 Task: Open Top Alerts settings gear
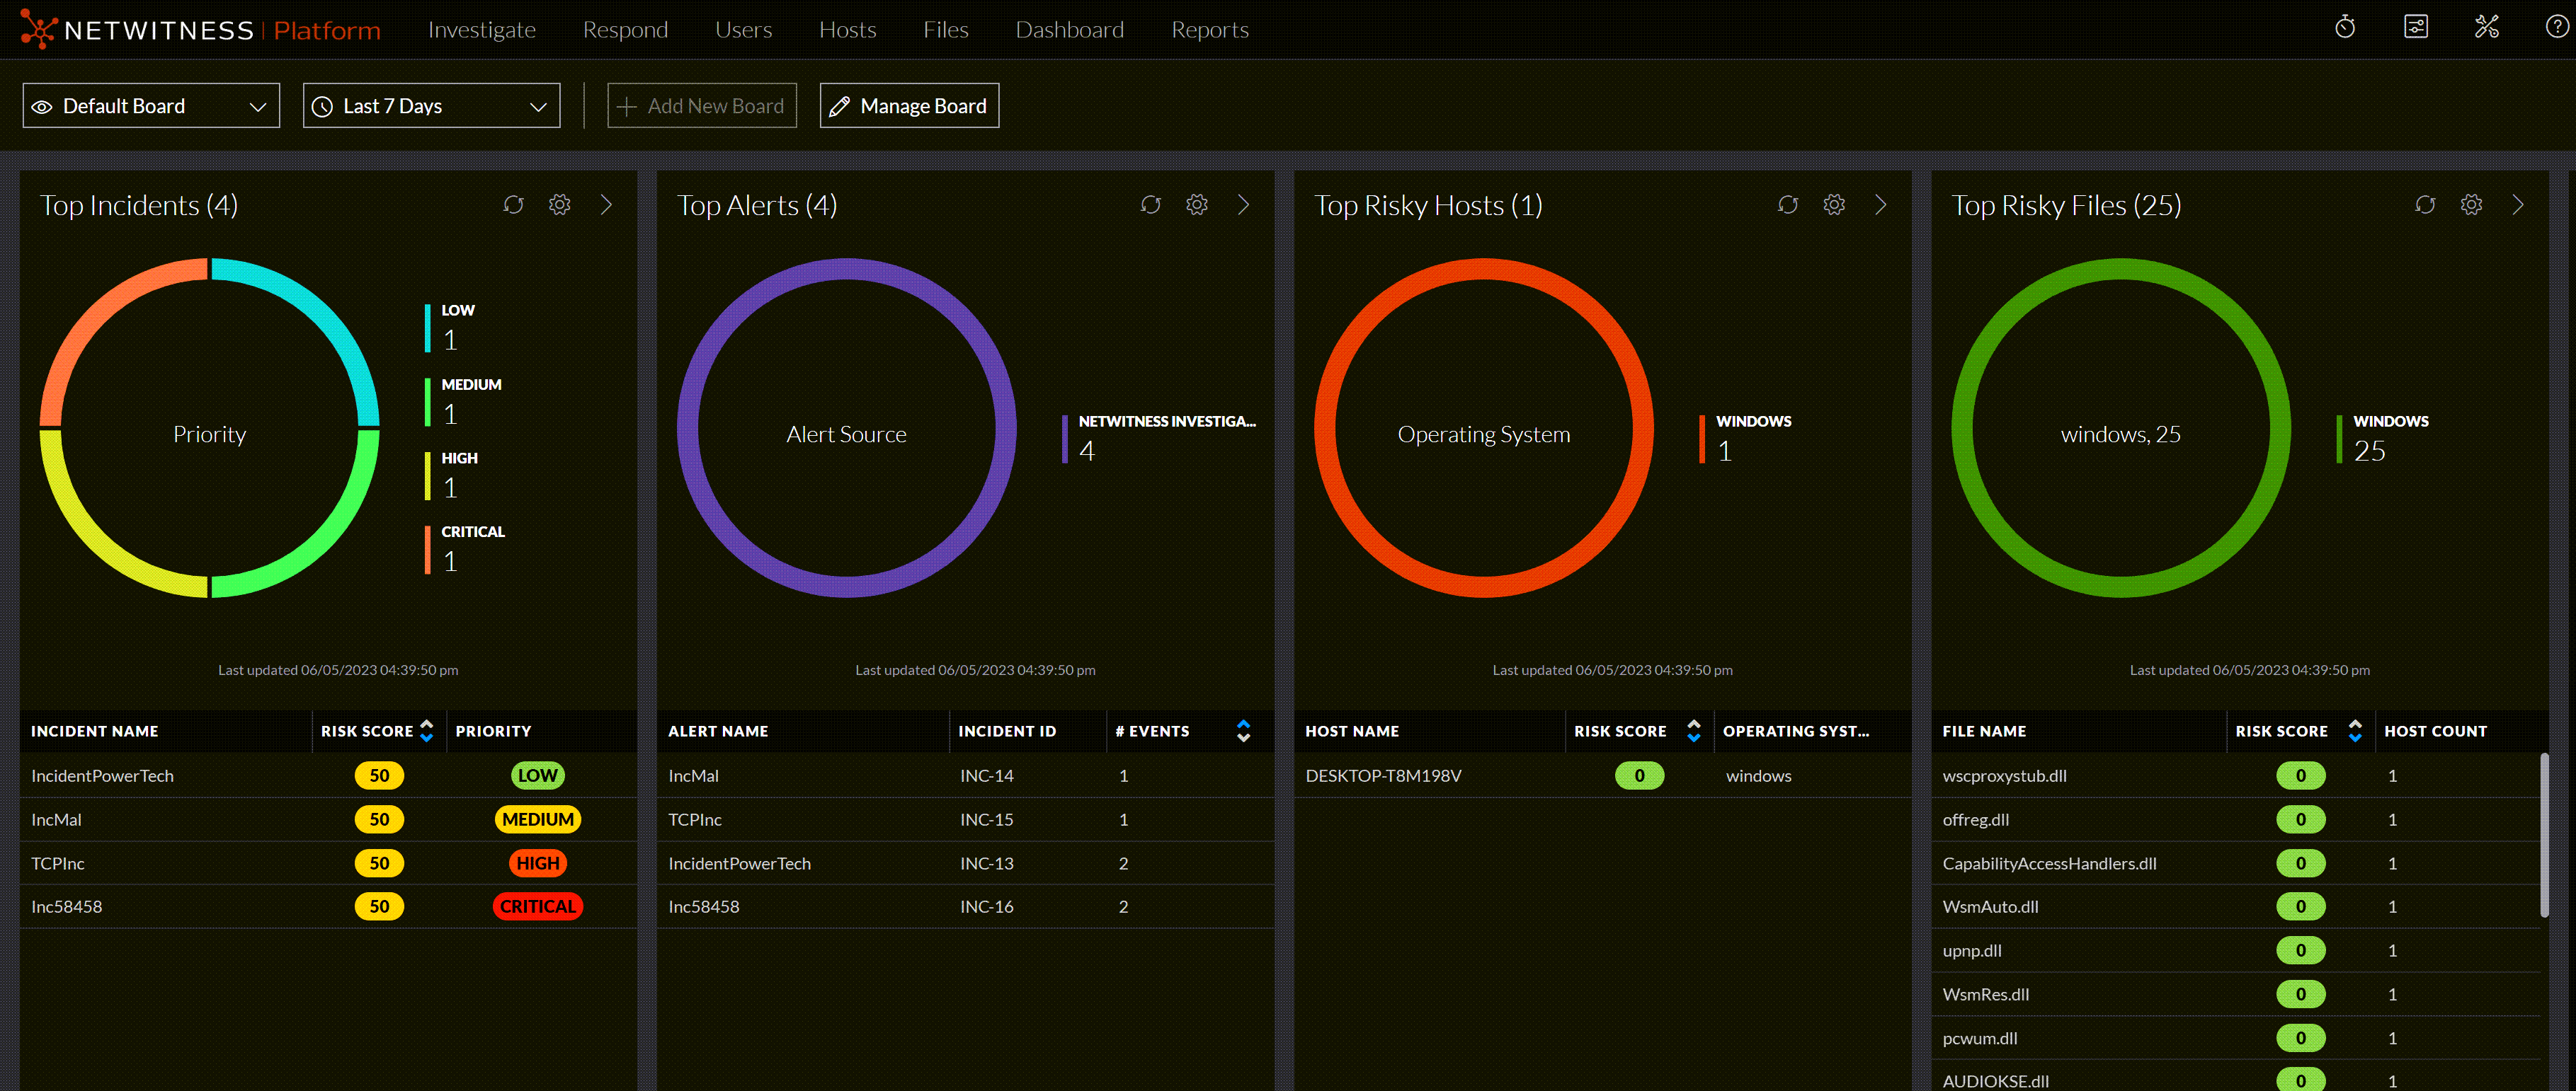point(1196,204)
